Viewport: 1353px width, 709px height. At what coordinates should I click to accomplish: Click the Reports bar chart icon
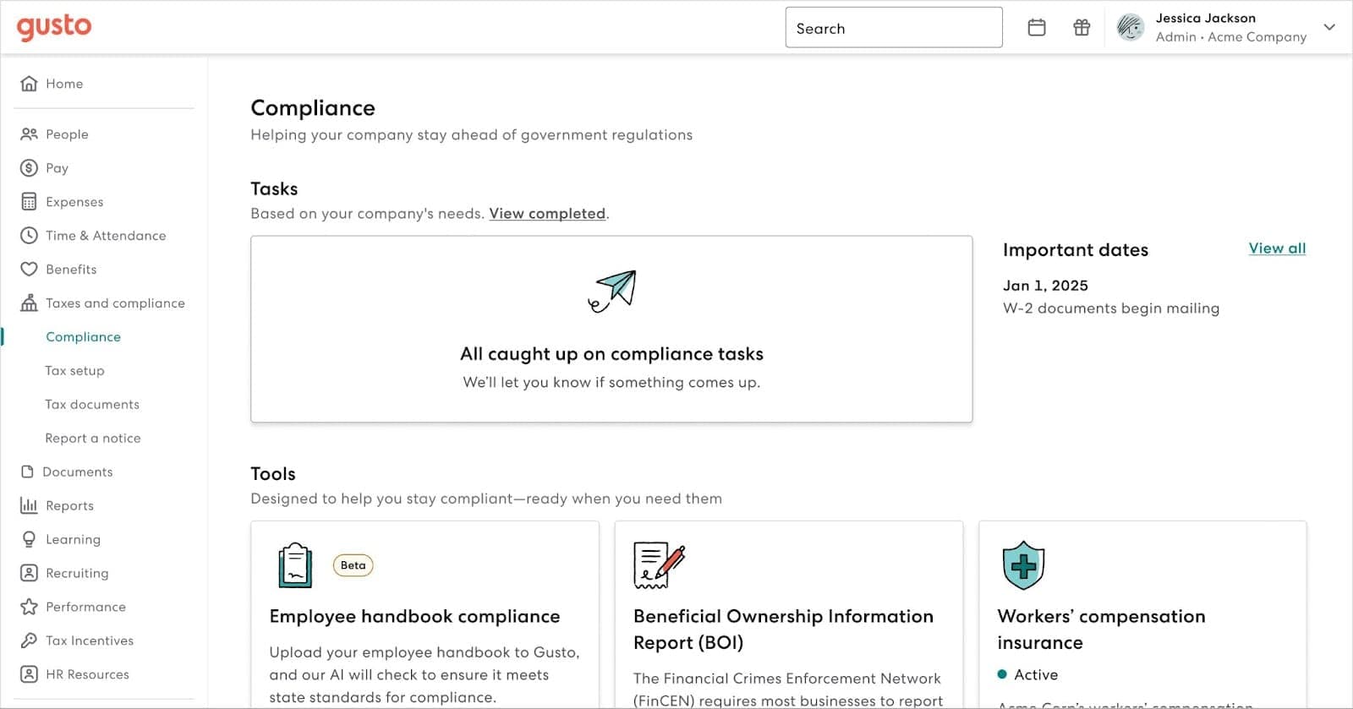tap(29, 505)
